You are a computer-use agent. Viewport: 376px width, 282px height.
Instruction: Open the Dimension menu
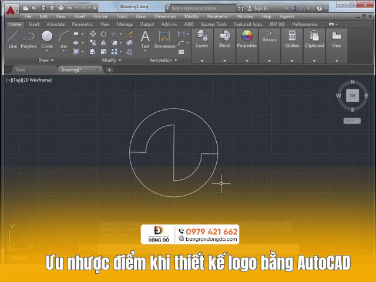point(165,16)
